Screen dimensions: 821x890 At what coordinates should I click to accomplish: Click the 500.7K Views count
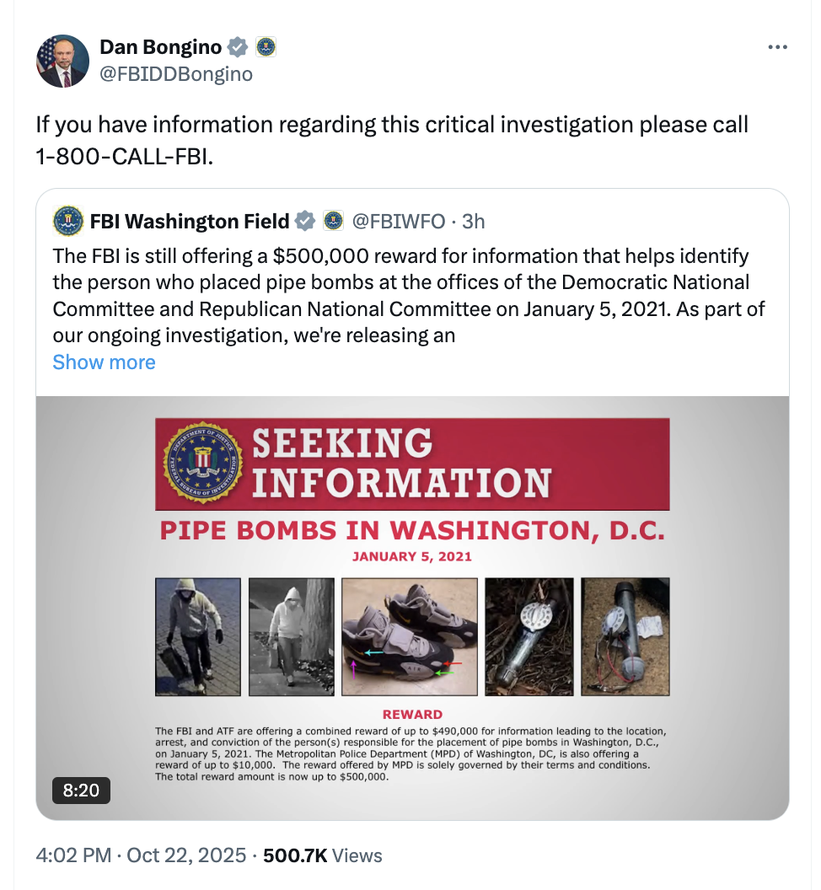pyautogui.click(x=323, y=855)
